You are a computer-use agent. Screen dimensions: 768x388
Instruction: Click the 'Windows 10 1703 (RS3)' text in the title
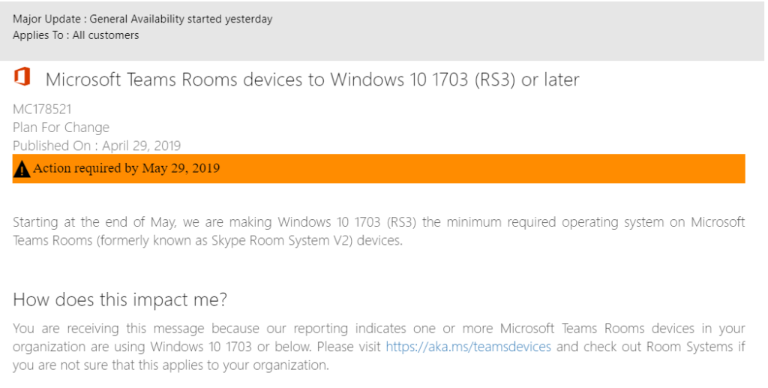click(x=423, y=80)
